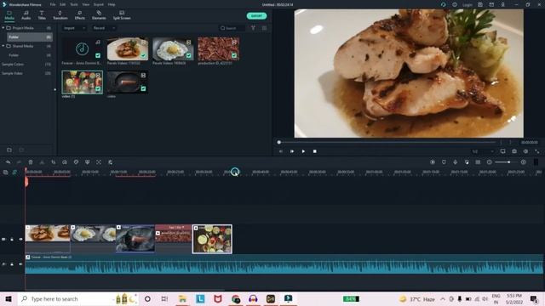The image size is (545, 306).
Task: Click checkmark on audio file thumbnail
Action: pyautogui.click(x=98, y=55)
